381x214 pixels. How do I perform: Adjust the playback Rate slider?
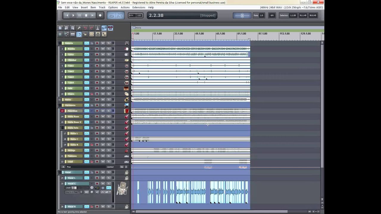pos(242,15)
